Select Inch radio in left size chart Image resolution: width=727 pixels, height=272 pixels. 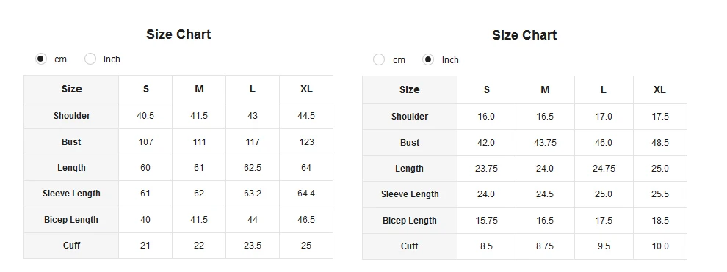pos(90,59)
